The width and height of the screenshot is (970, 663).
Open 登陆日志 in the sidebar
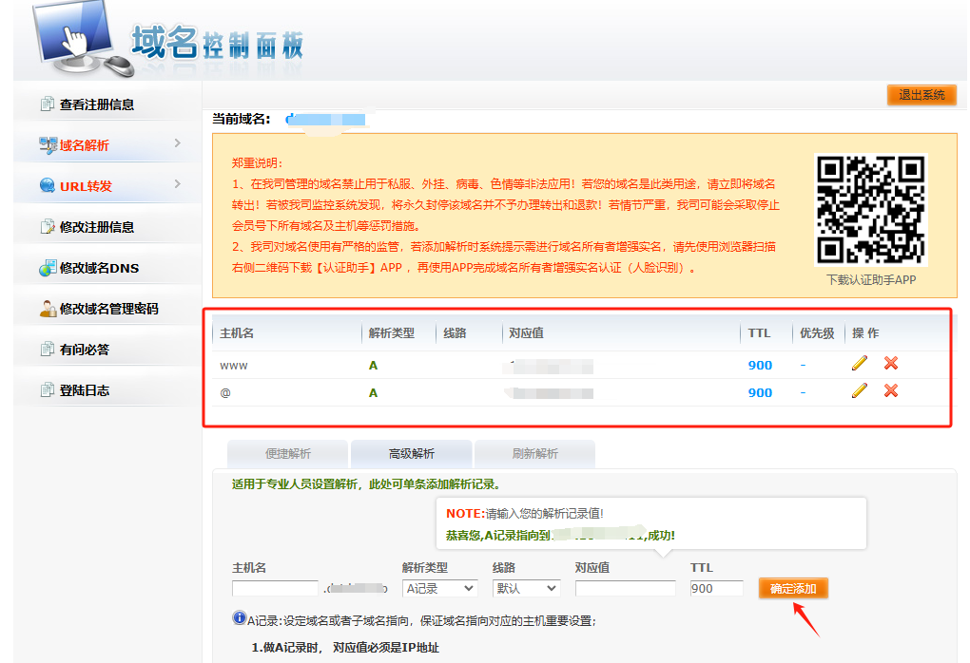tap(85, 389)
